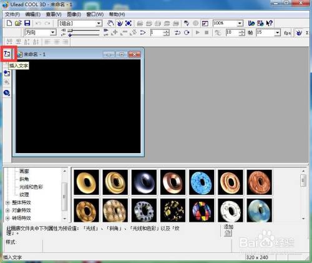This screenshot has height=263, width=312.
Task: Open the 编辑(E) menu
Action: [x=32, y=14]
